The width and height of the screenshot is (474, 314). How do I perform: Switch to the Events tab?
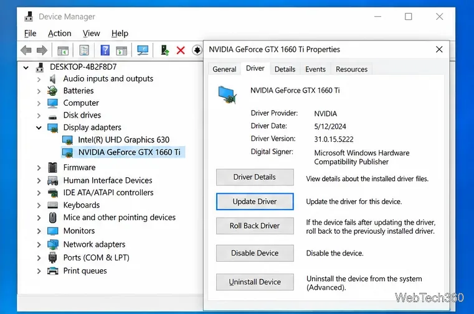click(x=315, y=69)
